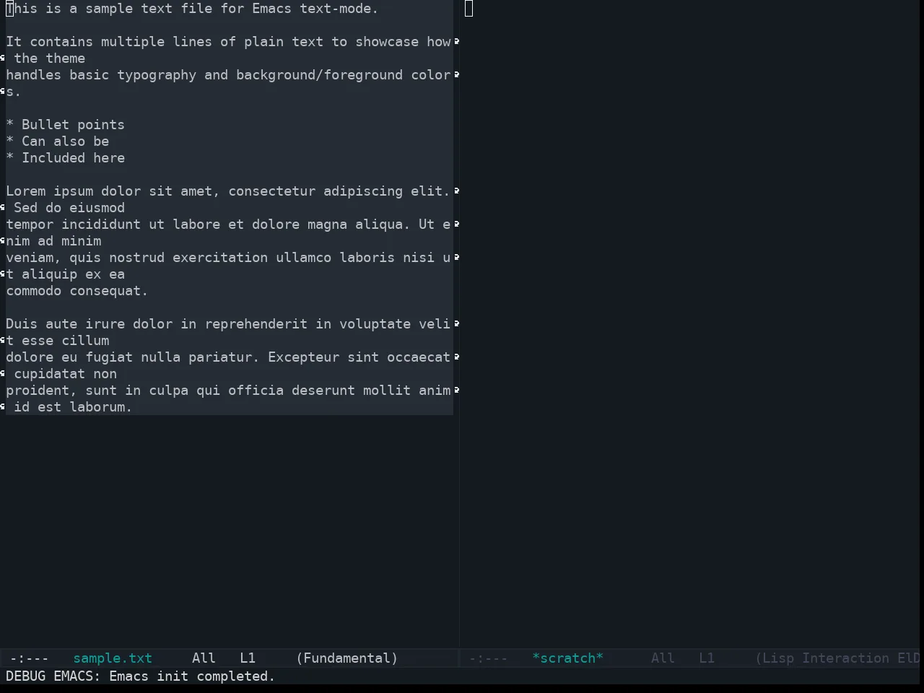This screenshot has height=693, width=924.
Task: Click "All" position indicator in sample.txt mode line
Action: coord(204,658)
